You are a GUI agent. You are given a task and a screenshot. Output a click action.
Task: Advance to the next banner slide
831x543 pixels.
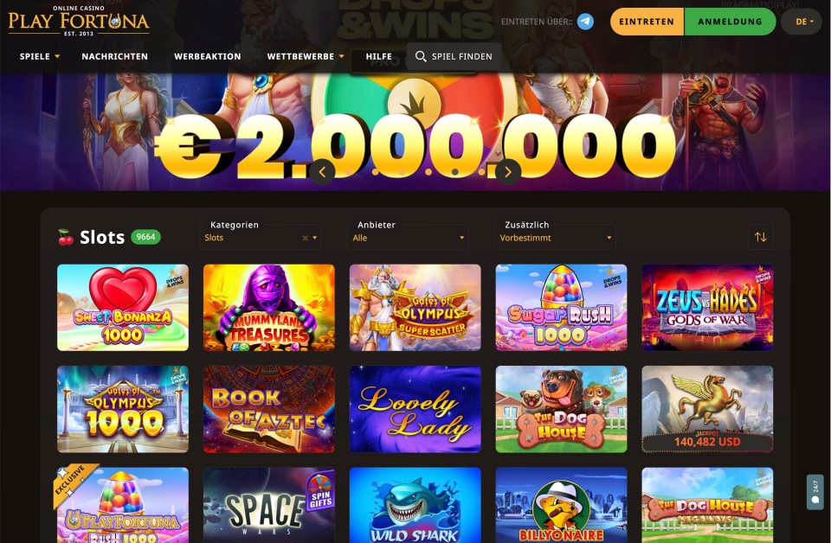(508, 172)
